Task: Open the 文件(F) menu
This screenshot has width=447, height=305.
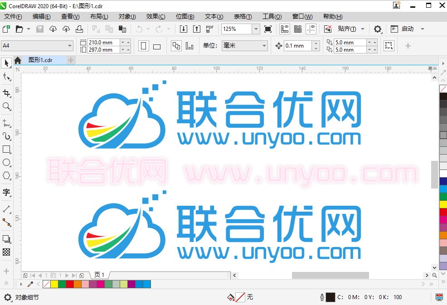Action: pyautogui.click(x=13, y=16)
